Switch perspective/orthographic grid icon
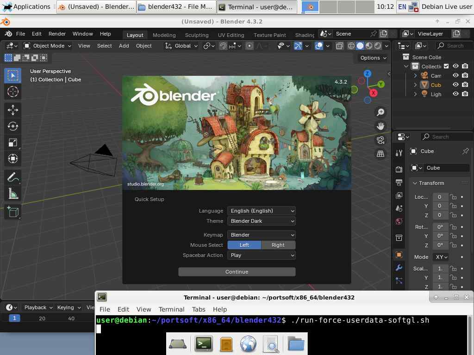 pyautogui.click(x=380, y=154)
